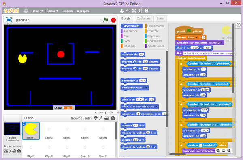Image resolution: width=243 pixels, height=160 pixels.
Task: Paint a new sprite with brush icon
Action: coord(101,118)
